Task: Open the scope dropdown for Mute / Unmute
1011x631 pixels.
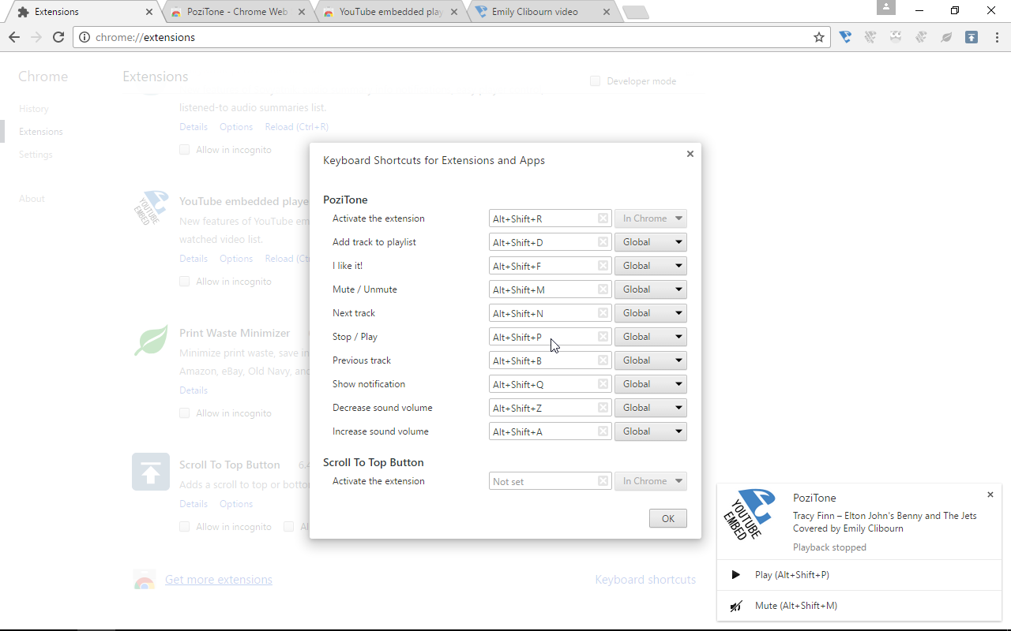Action: [651, 289]
